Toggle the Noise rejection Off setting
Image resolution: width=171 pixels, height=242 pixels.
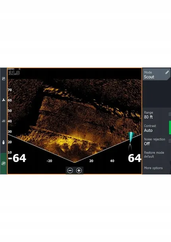(x=156, y=141)
